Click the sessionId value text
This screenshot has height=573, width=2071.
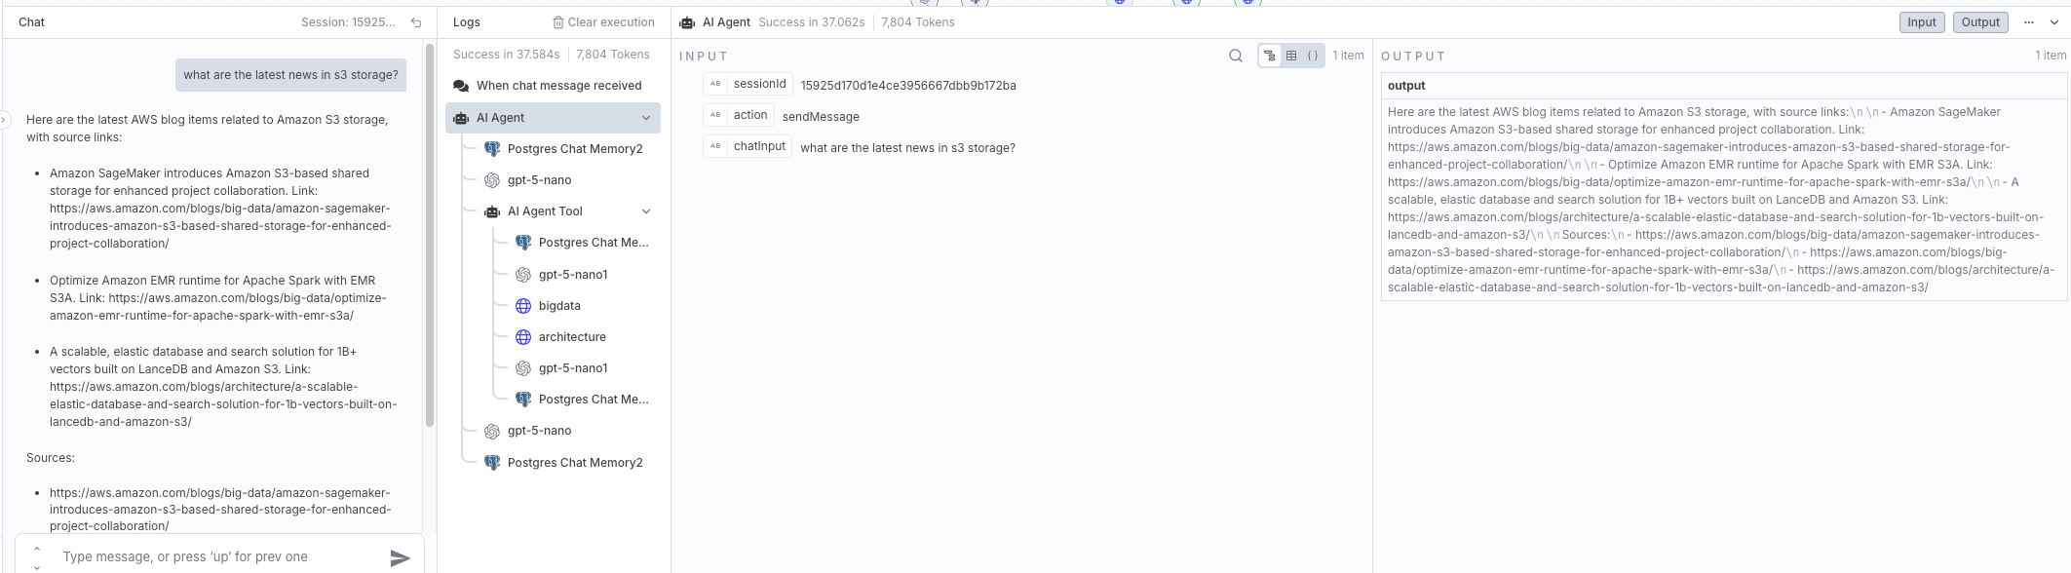[x=908, y=86]
